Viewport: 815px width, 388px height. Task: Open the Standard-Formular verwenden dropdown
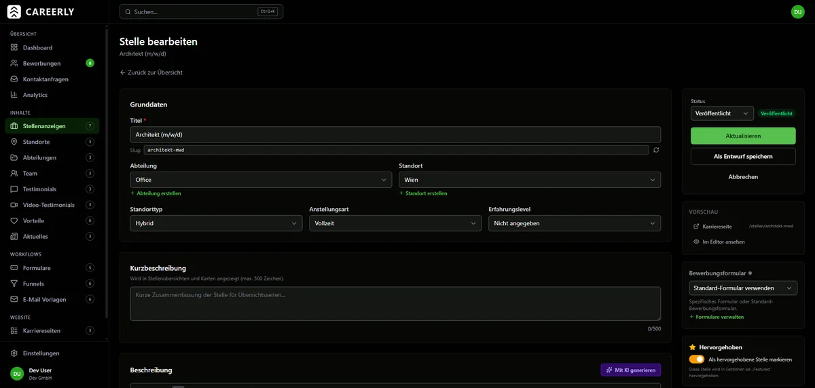click(x=743, y=288)
